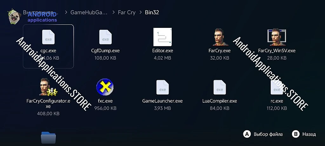The image size is (325, 146).
Task: Select the FarCry_WinSV.exe icon
Action: [277, 37]
